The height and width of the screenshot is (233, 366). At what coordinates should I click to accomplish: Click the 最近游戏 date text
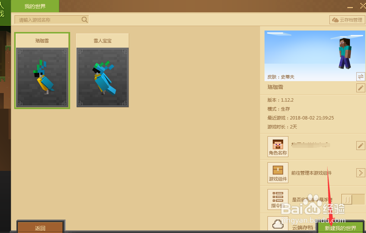[301, 118]
